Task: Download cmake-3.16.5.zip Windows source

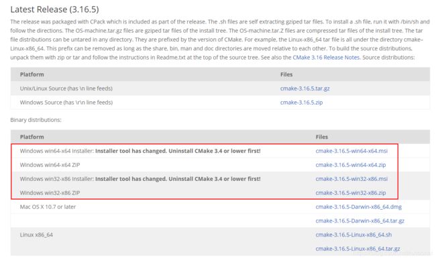Action: click(x=301, y=103)
